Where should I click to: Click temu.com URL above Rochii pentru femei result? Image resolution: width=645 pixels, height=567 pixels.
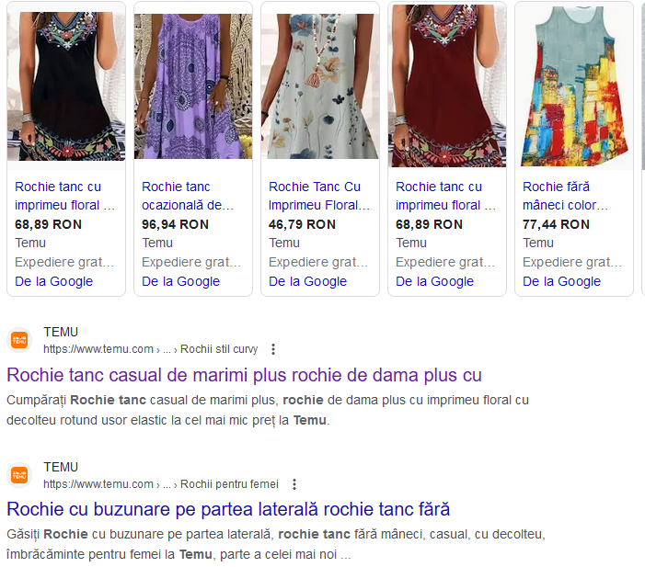(98, 484)
